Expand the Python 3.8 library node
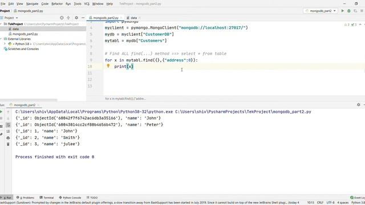Image resolution: width=365 pixels, height=205 pixels. tap(5, 44)
